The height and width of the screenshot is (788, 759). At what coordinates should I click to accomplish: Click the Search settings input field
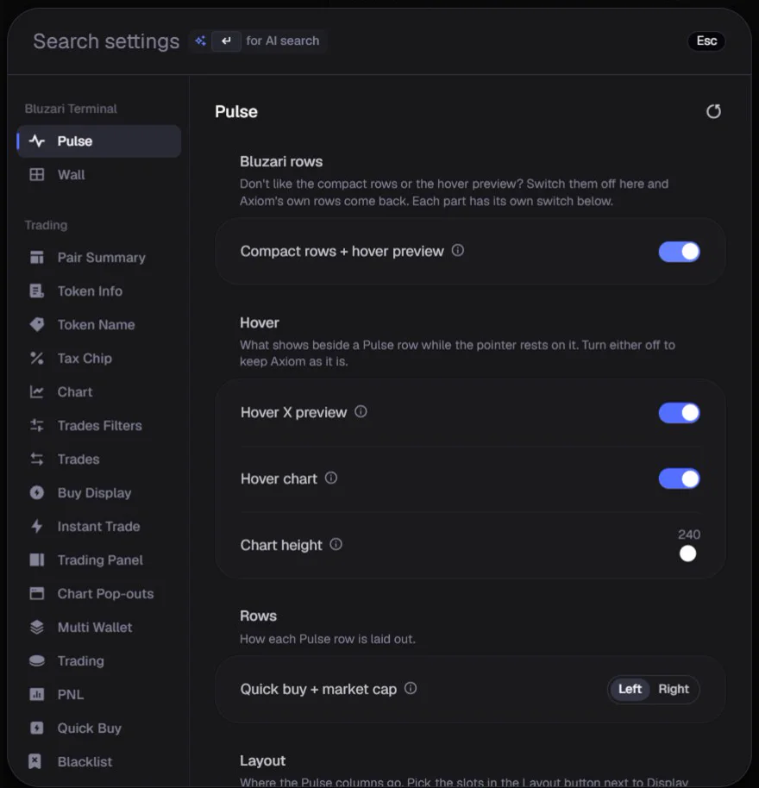[x=106, y=41]
